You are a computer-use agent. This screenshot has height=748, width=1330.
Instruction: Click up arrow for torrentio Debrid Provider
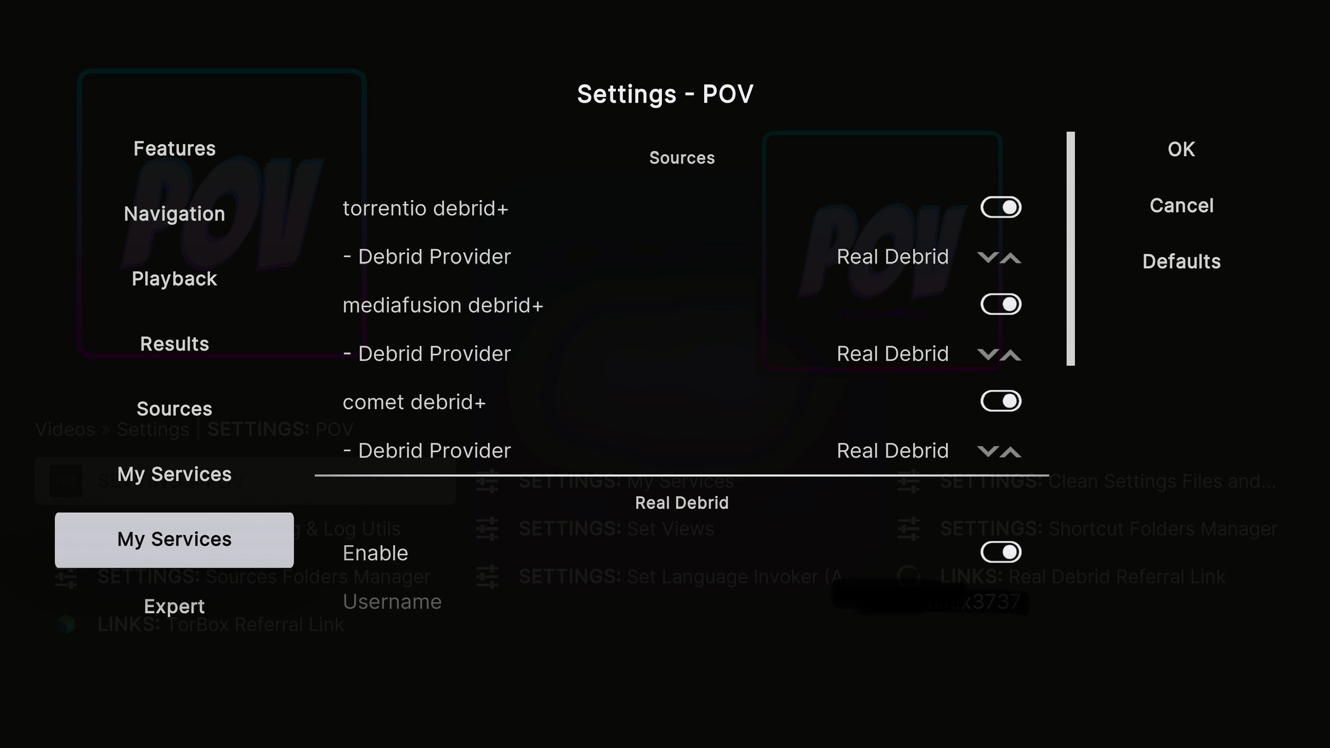click(x=1010, y=257)
